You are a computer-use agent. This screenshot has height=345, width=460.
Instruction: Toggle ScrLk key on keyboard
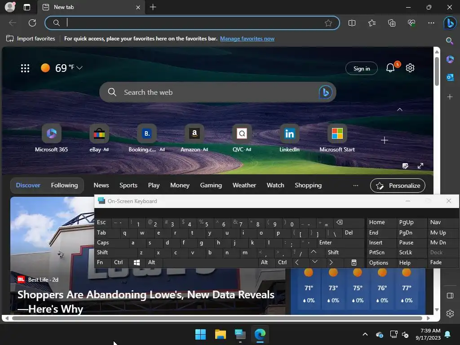[x=411, y=252]
